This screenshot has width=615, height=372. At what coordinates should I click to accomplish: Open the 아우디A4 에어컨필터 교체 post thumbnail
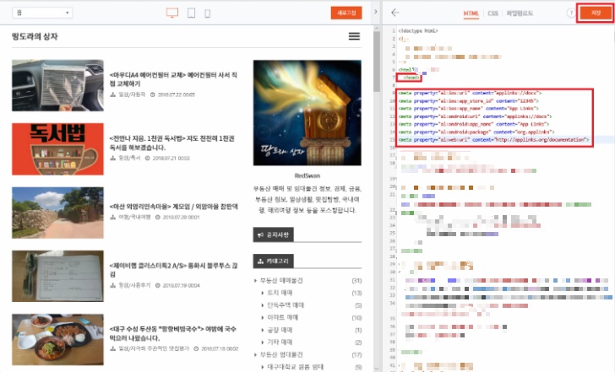point(57,85)
